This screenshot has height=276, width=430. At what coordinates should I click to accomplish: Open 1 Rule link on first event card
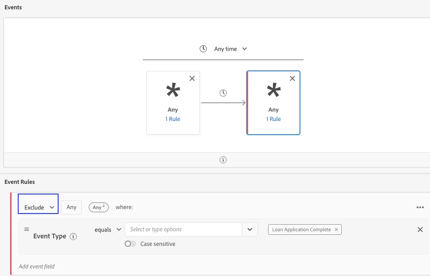173,119
